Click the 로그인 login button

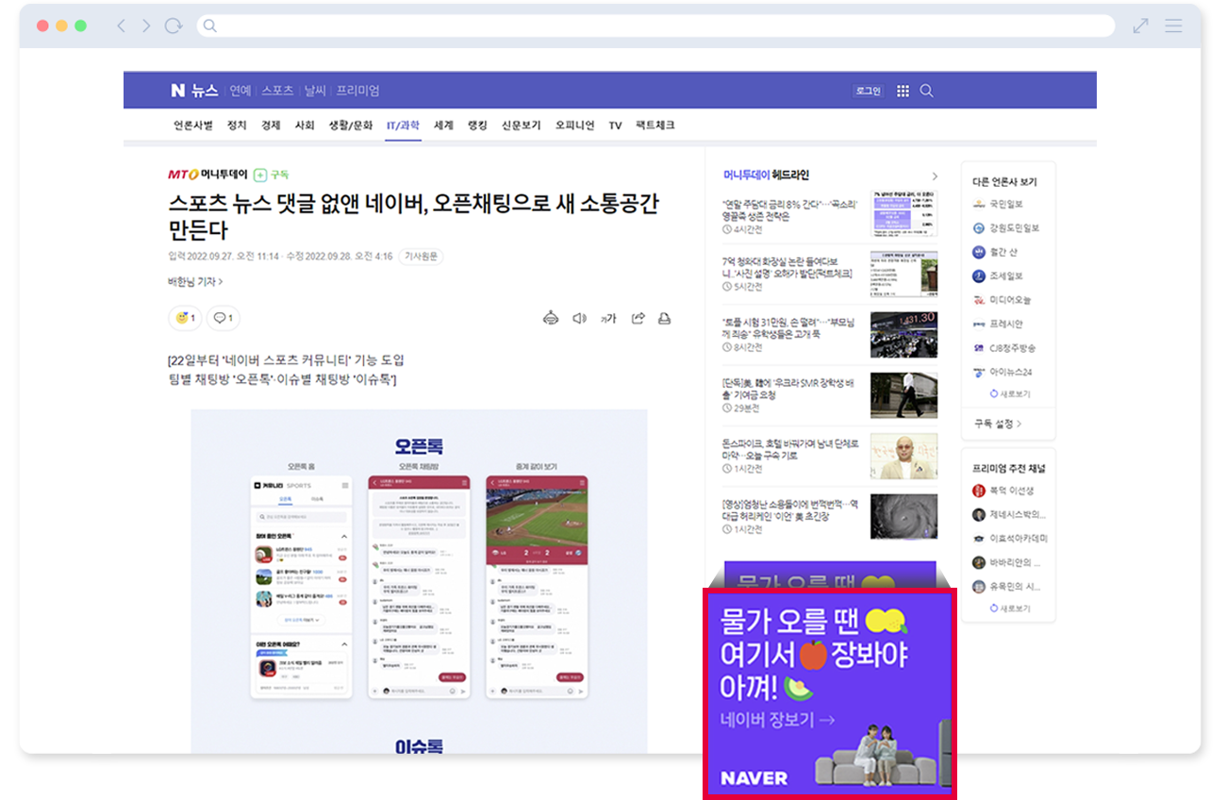pyautogui.click(x=868, y=91)
